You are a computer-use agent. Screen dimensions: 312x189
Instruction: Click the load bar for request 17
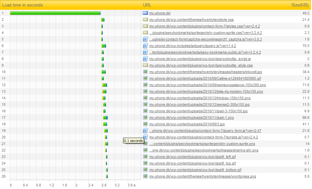(105, 118)
